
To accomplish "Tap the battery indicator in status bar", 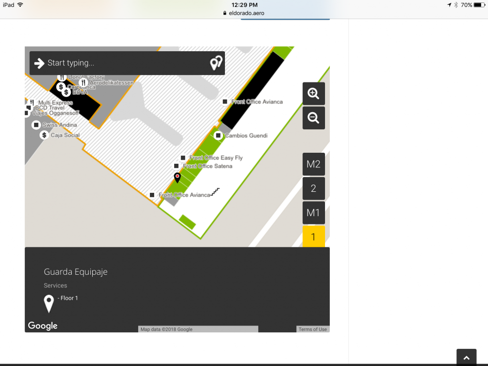I will [x=479, y=5].
